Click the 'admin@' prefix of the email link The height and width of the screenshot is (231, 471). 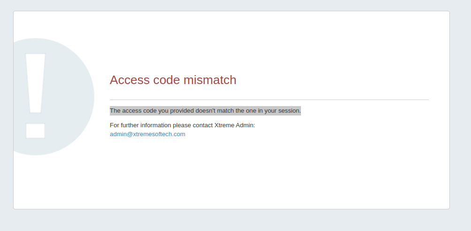pos(121,134)
